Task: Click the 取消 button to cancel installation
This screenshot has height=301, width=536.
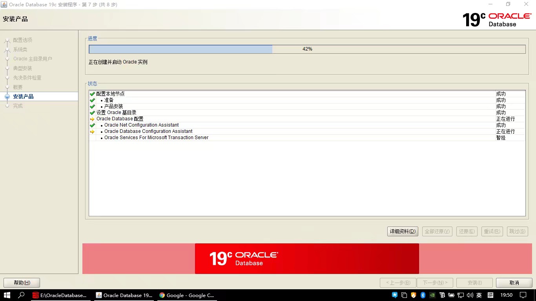Action: (514, 282)
